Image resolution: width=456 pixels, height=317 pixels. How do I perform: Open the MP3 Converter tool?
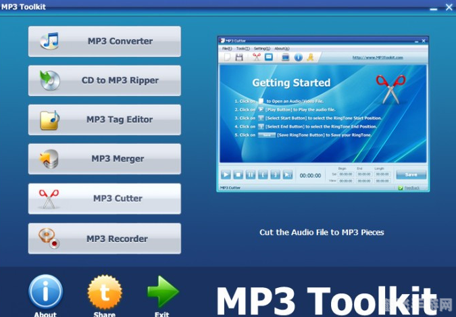coord(105,41)
